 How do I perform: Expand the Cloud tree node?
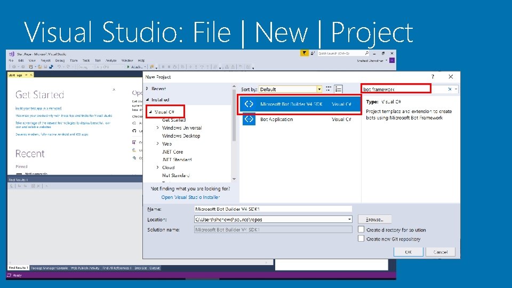158,167
